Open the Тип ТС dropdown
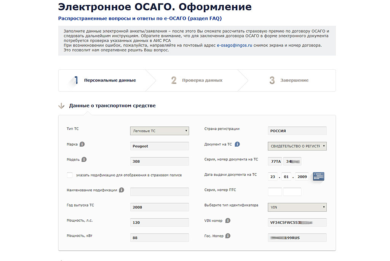Image resolution: width=390 pixels, height=261 pixels. pos(159,131)
